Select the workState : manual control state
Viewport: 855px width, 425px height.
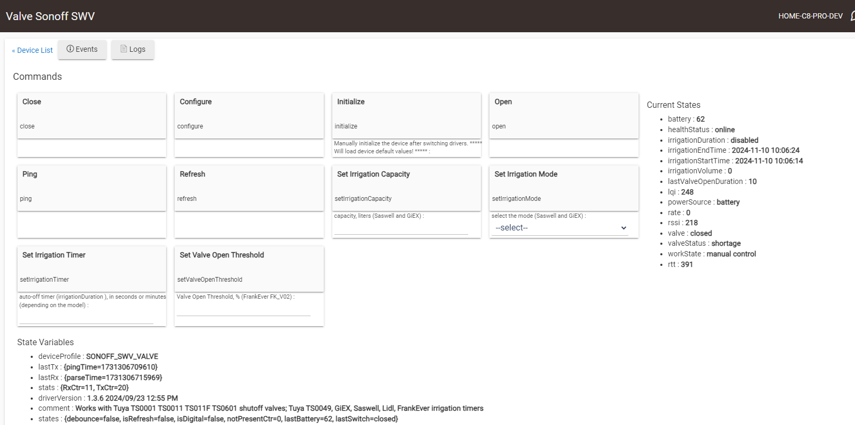coord(712,254)
